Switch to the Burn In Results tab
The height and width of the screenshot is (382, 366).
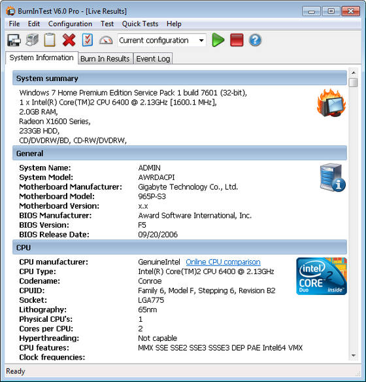coord(105,59)
